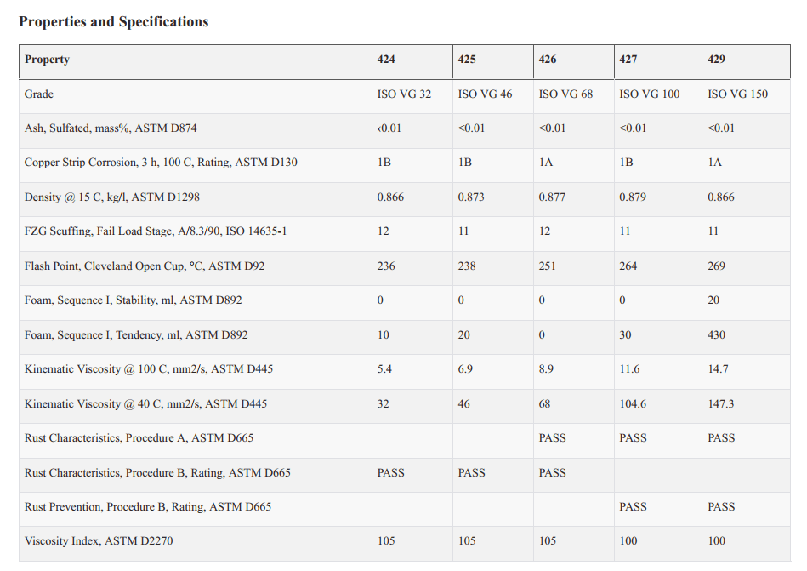Screen dimensions: 807x571
Task: Select the flash point value 238
Action: pos(467,266)
